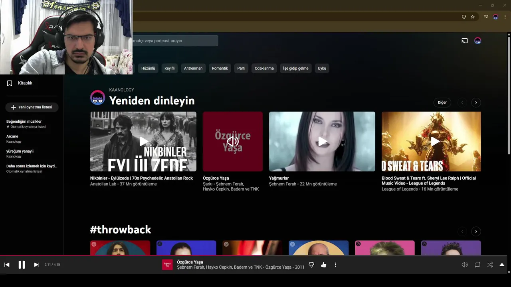
Task: Click the Özgürce Yaşa song title in player
Action: (x=190, y=262)
